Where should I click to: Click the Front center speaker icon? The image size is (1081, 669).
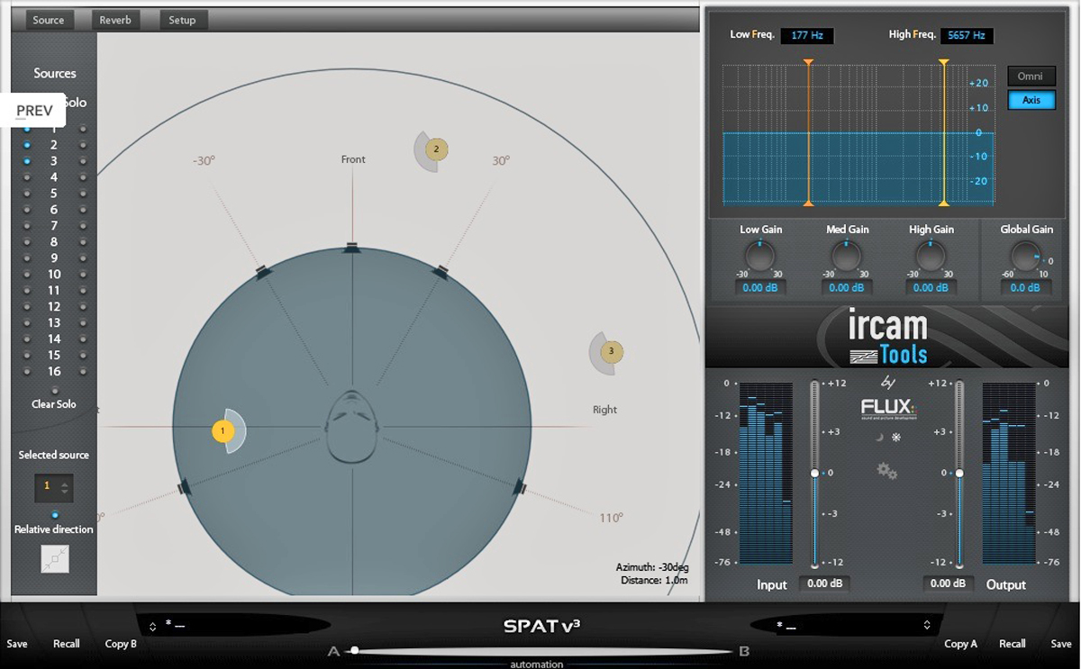click(x=351, y=248)
